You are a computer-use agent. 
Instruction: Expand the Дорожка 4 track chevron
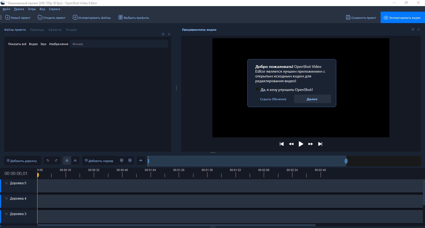[x=6, y=199]
